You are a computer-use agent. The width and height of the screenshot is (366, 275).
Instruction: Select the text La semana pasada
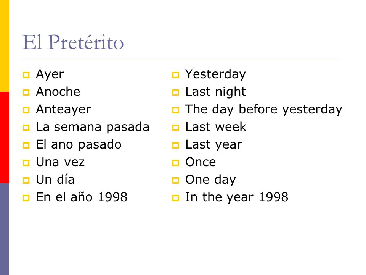[x=93, y=127]
